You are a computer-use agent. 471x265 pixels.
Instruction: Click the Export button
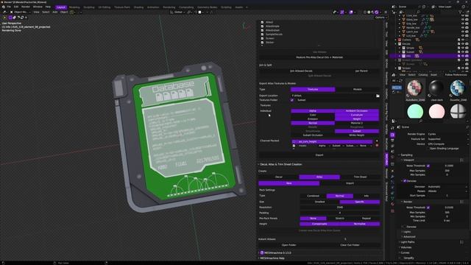click(319, 155)
